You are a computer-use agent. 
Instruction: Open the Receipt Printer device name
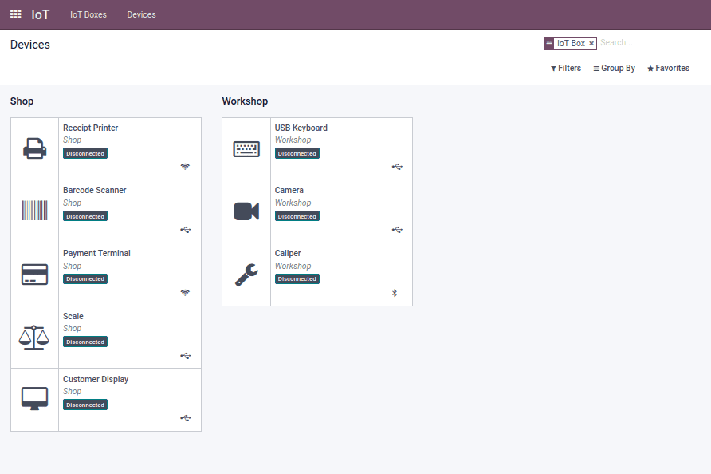pyautogui.click(x=90, y=128)
